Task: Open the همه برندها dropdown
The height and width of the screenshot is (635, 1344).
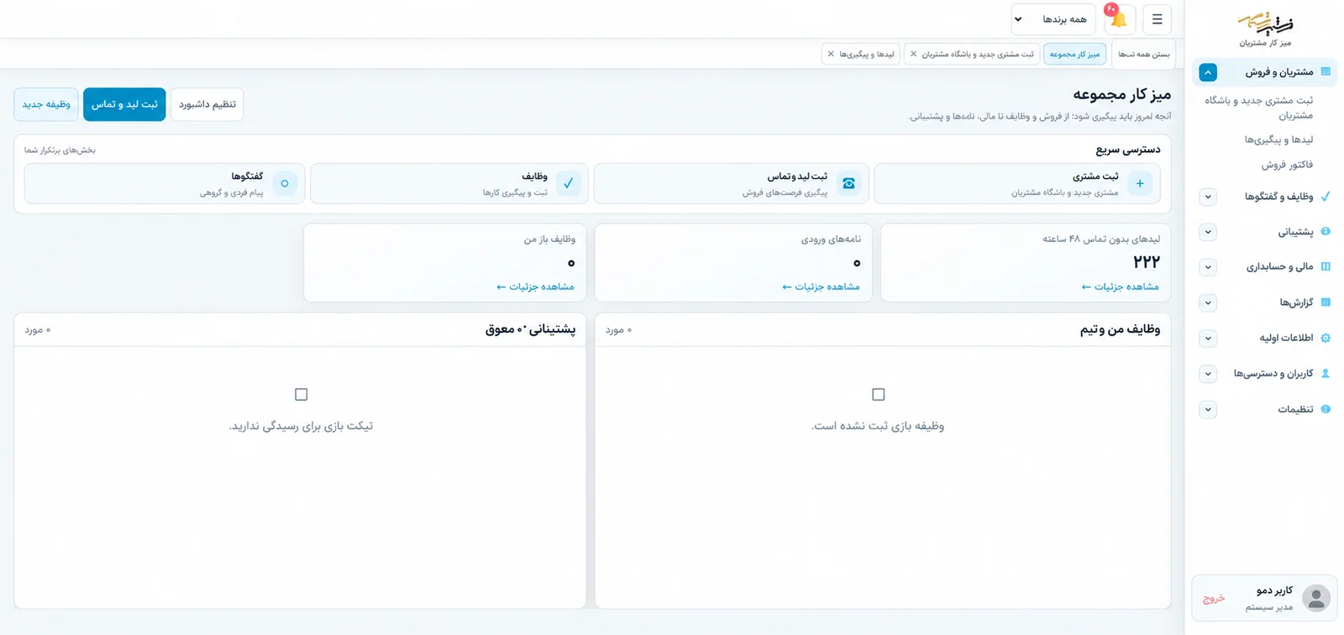Action: (x=1053, y=19)
